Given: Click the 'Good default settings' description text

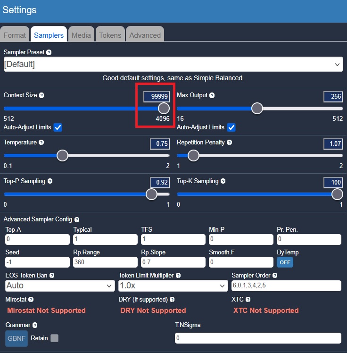Looking at the screenshot, I should click(173, 78).
